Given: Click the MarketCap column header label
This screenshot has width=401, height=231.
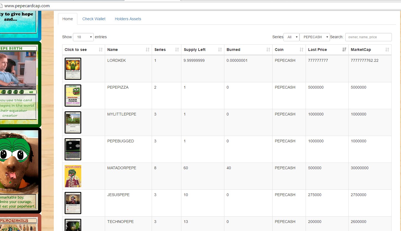Looking at the screenshot, I should click(361, 50).
